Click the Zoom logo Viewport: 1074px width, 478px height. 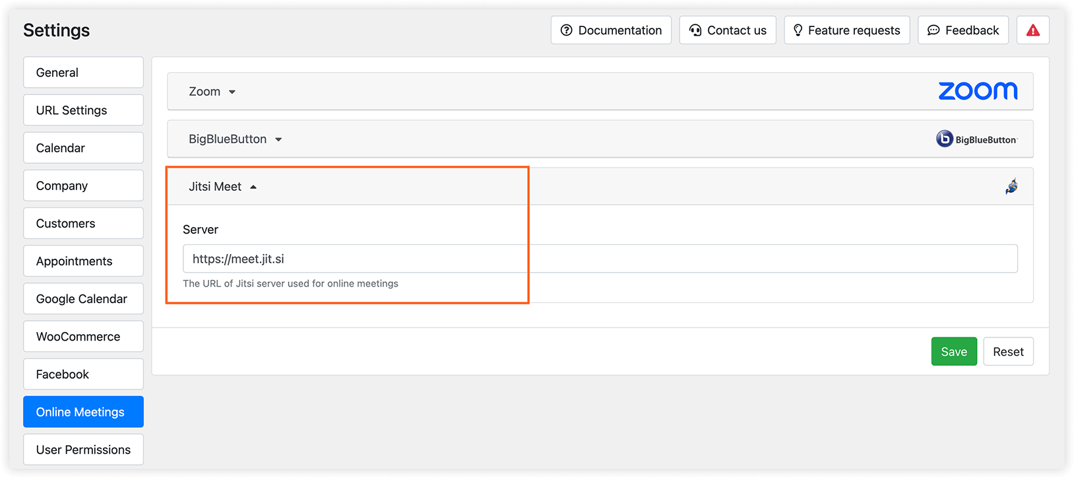tap(978, 91)
